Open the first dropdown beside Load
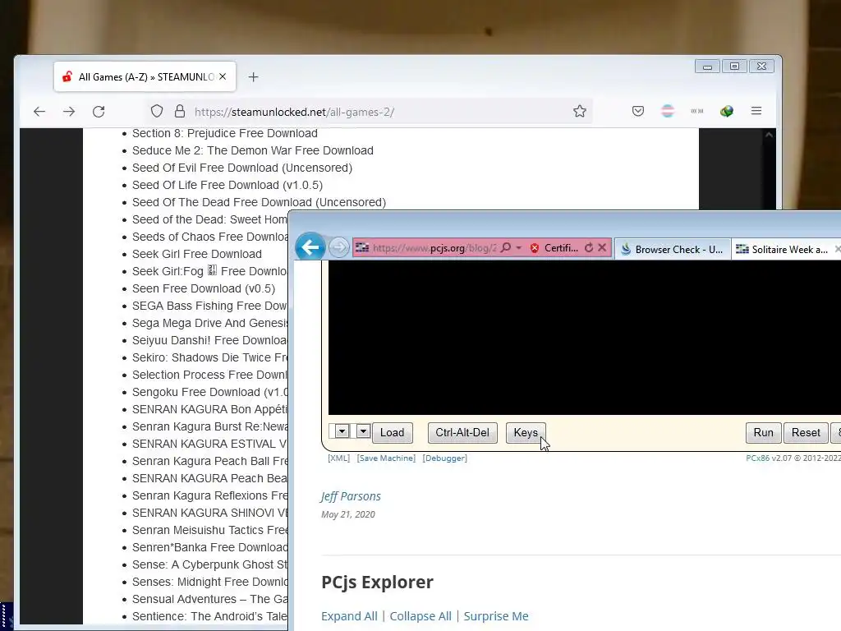This screenshot has width=841, height=631. click(x=342, y=431)
